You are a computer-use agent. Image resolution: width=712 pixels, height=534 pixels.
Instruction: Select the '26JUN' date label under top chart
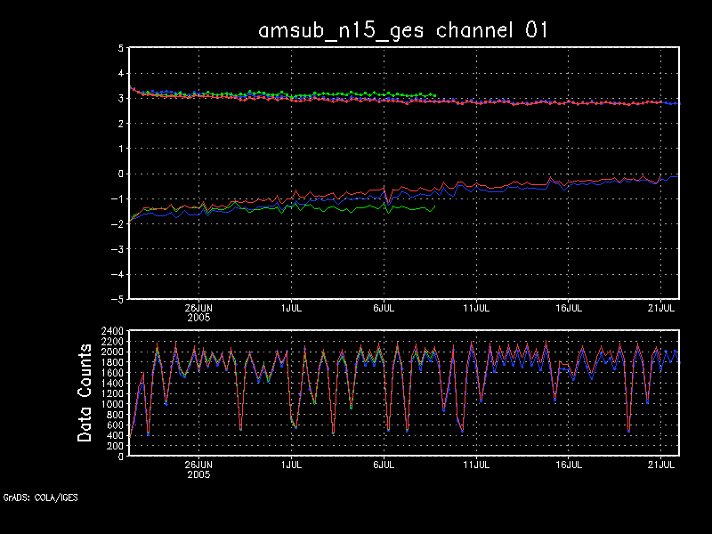point(198,307)
